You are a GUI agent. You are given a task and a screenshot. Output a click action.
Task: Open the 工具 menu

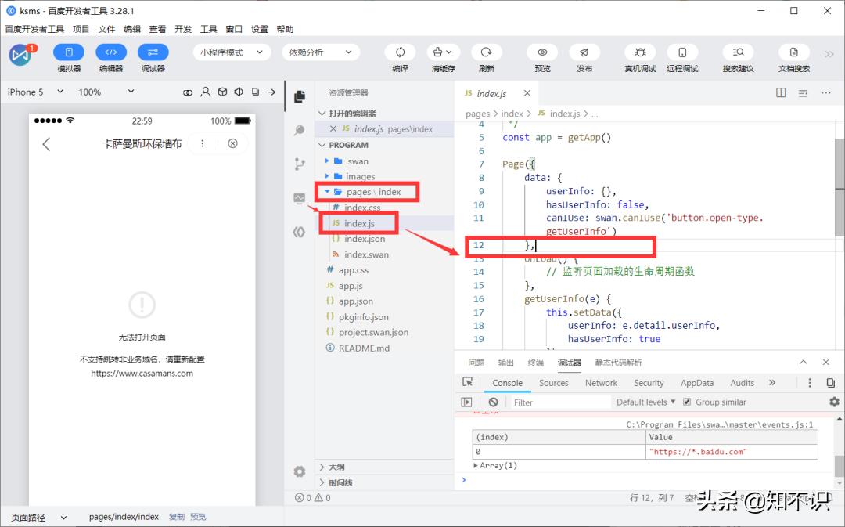[x=208, y=29]
